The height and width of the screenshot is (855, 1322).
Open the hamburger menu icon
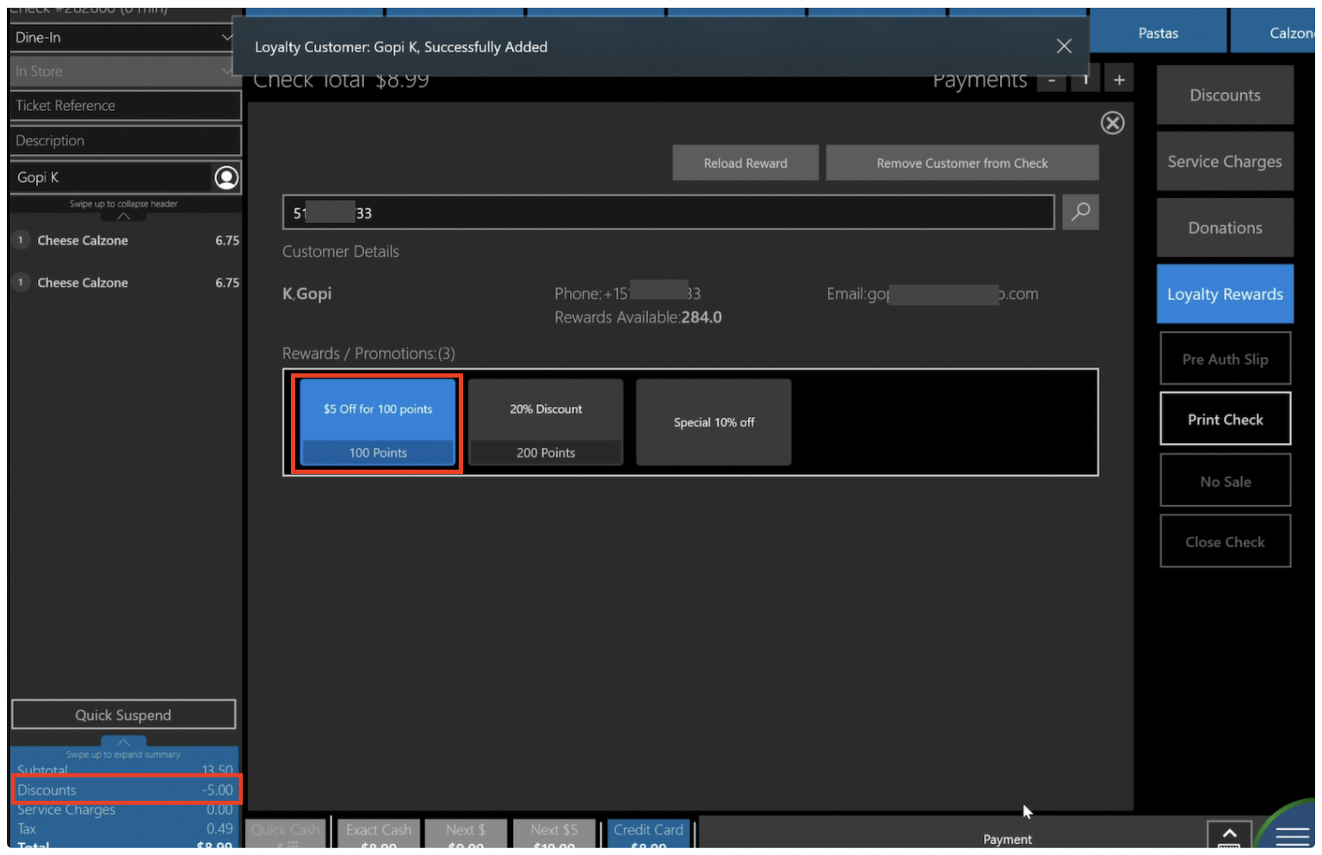point(1291,836)
